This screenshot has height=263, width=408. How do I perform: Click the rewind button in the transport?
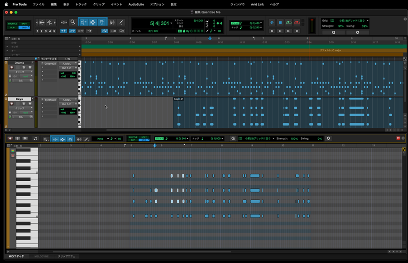click(x=280, y=31)
